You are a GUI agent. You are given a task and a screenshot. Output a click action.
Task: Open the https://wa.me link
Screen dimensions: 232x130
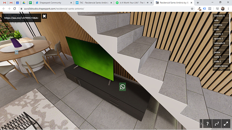(21, 18)
